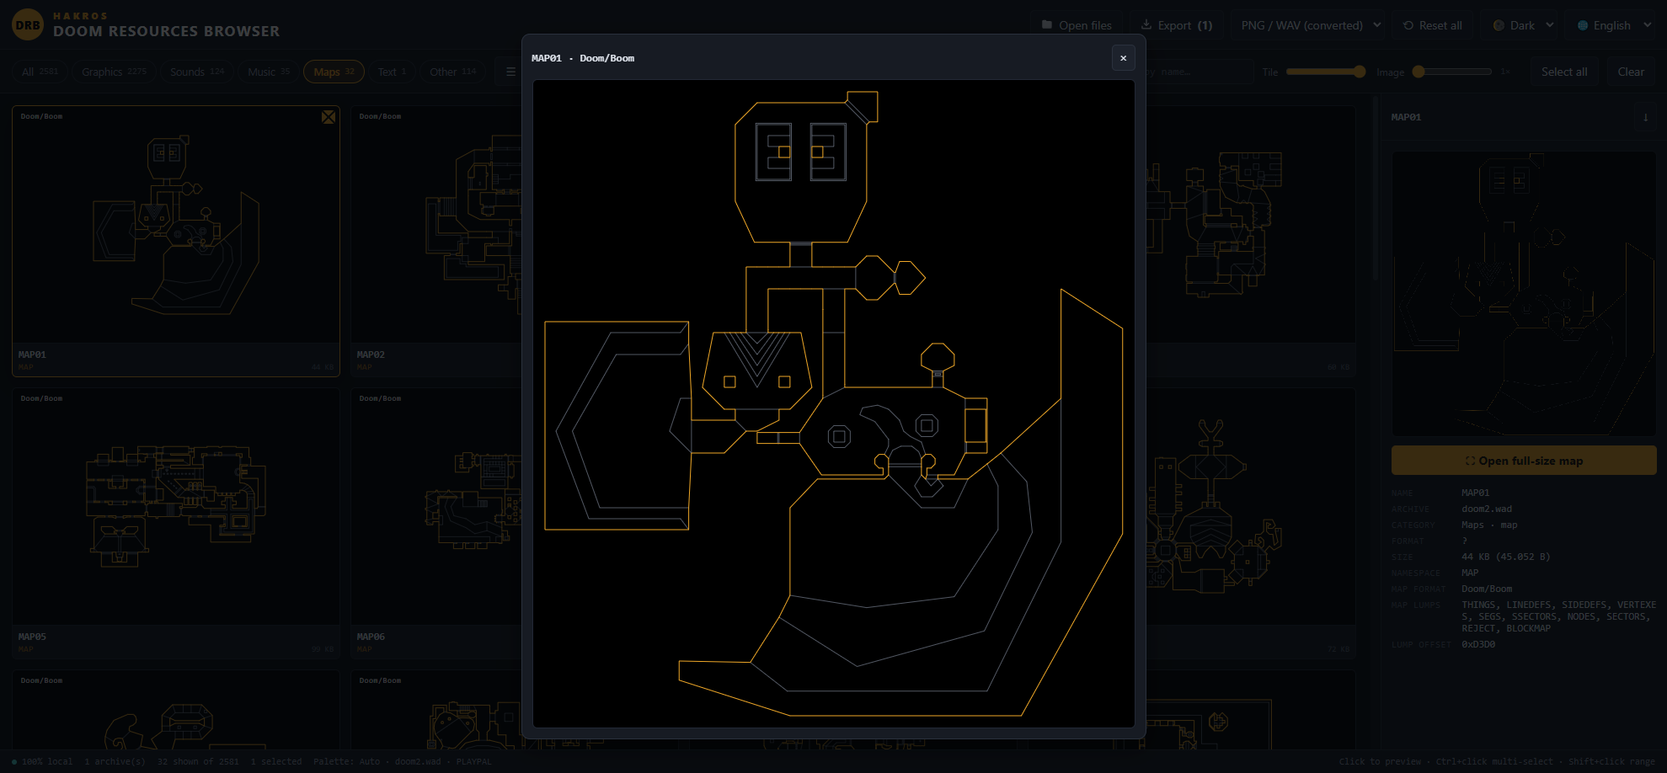The width and height of the screenshot is (1667, 773).
Task: Toggle the MAP01 tile selection checkbox
Action: [329, 117]
